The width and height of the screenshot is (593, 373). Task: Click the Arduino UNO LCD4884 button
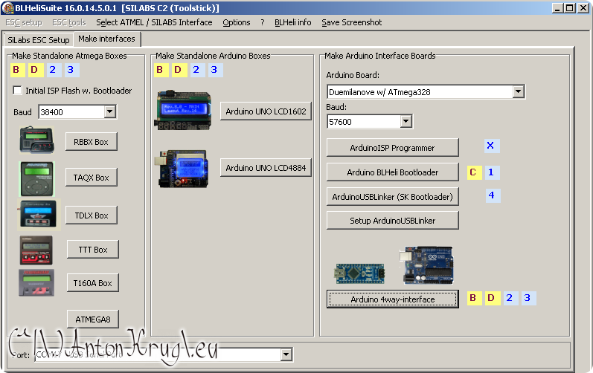(266, 168)
